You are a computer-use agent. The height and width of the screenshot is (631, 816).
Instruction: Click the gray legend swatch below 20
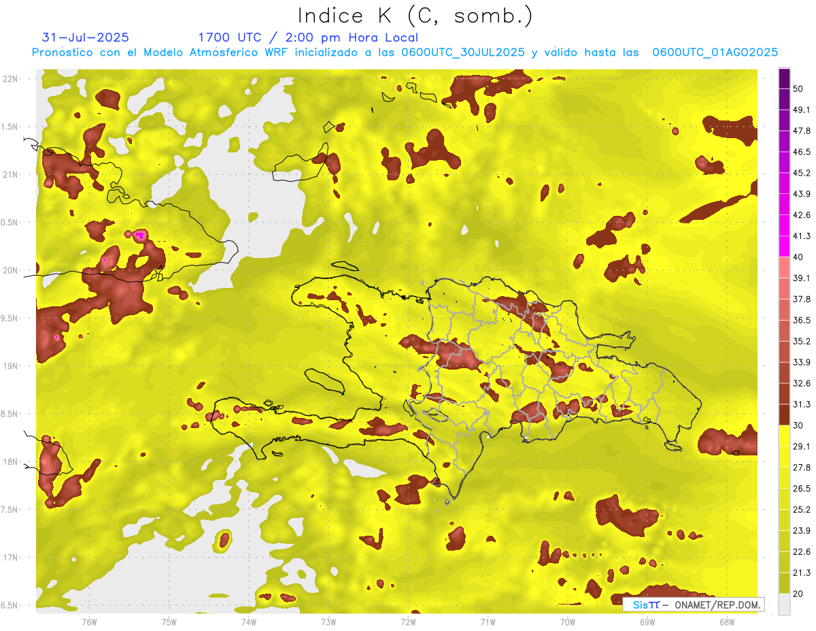tap(784, 604)
